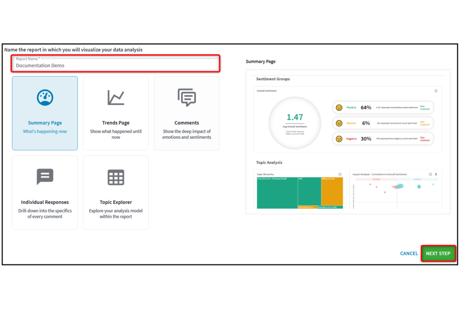This screenshot has width=463, height=309.
Task: Click the Comments speech bubbles icon
Action: pyautogui.click(x=187, y=97)
